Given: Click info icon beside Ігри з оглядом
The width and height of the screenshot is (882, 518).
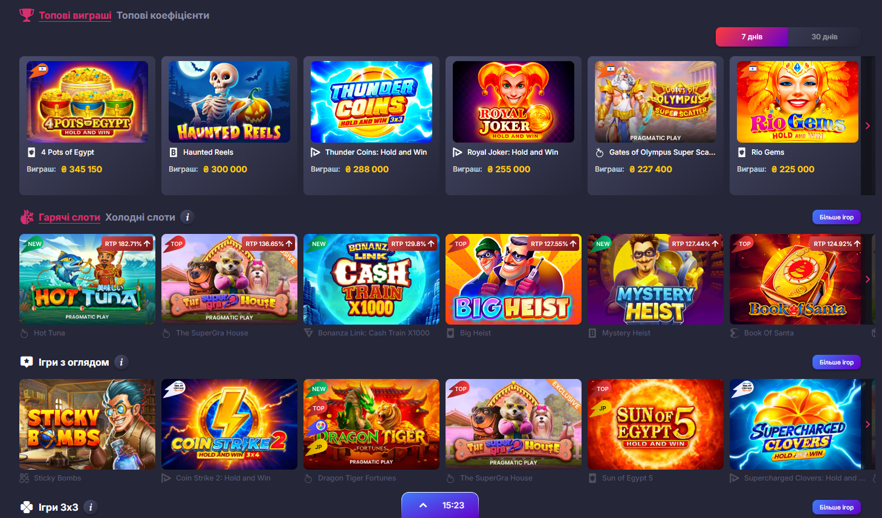Looking at the screenshot, I should [x=122, y=362].
